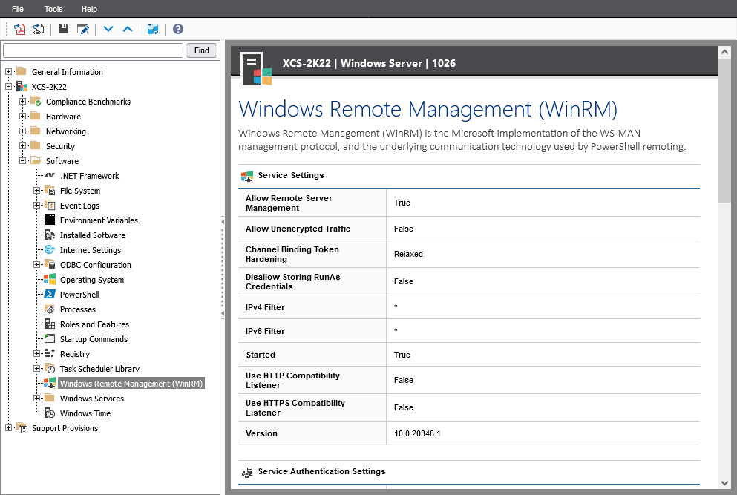737x495 pixels.
Task: Click the Version value 10.0.20348.1
Action: coord(417,433)
